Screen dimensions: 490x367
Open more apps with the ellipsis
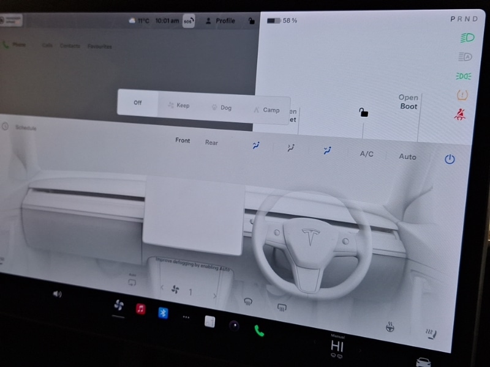[x=186, y=316]
